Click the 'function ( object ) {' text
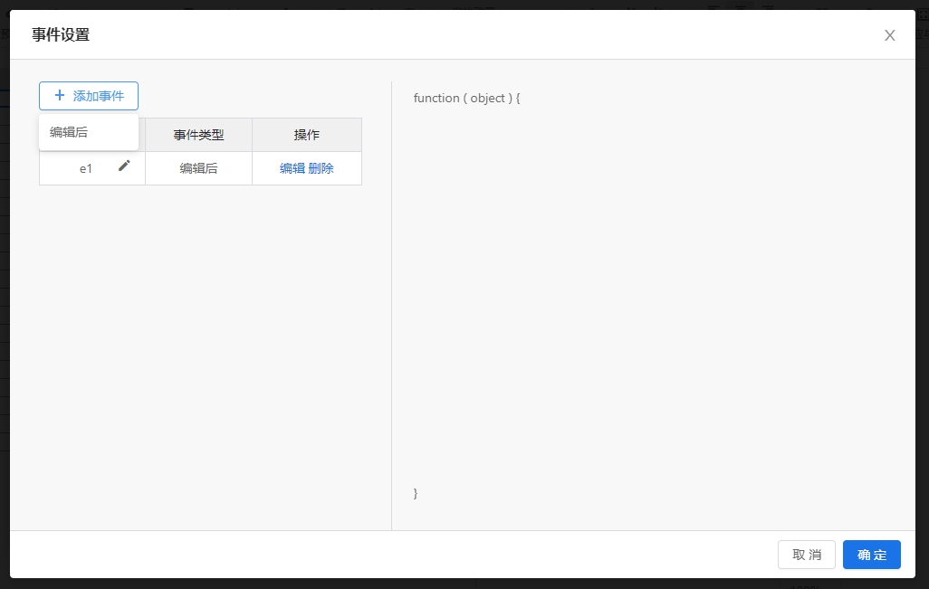929x589 pixels. coord(467,99)
